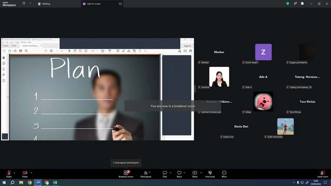The height and width of the screenshot is (186, 331).
Task: Click the page number field in Acrobat
Action: tap(57, 51)
